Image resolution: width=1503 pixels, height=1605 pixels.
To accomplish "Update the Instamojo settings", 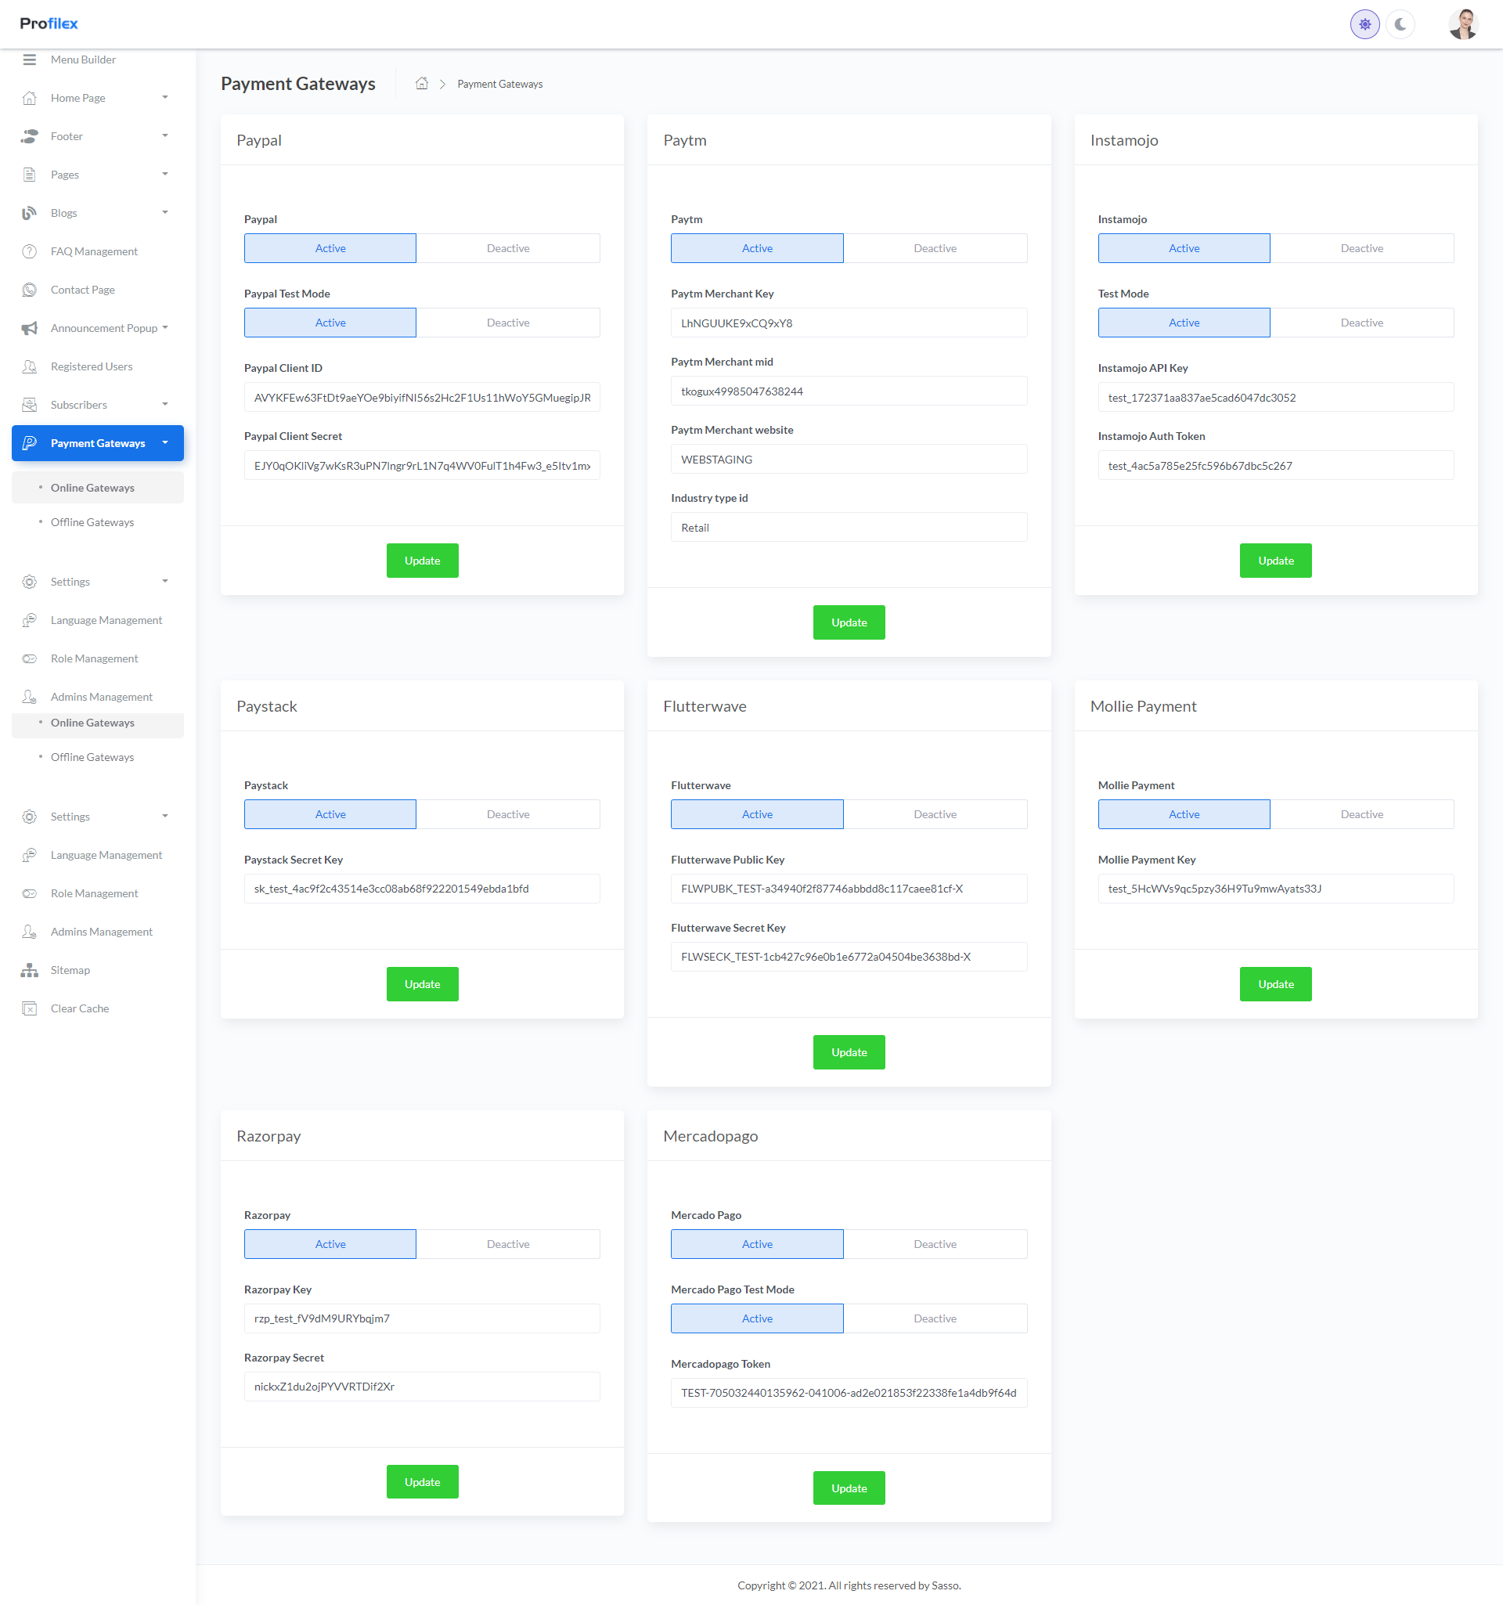I will (x=1274, y=561).
